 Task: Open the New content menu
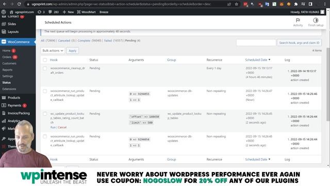[x=68, y=12]
